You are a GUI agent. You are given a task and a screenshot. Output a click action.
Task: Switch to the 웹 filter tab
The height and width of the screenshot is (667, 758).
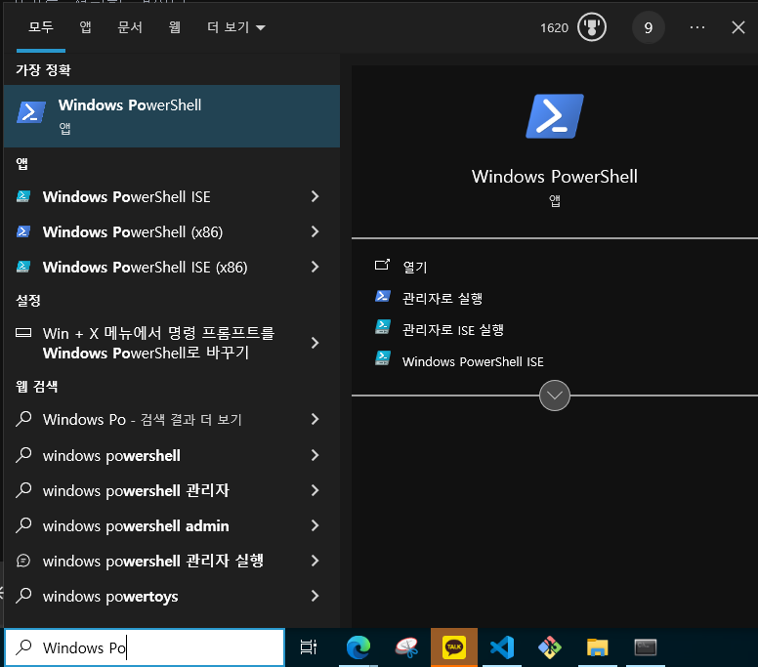point(175,27)
